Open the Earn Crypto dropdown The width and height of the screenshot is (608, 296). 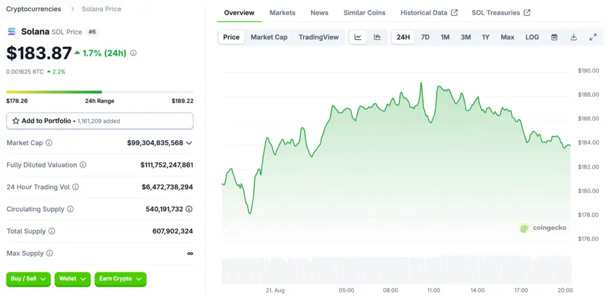(120, 279)
